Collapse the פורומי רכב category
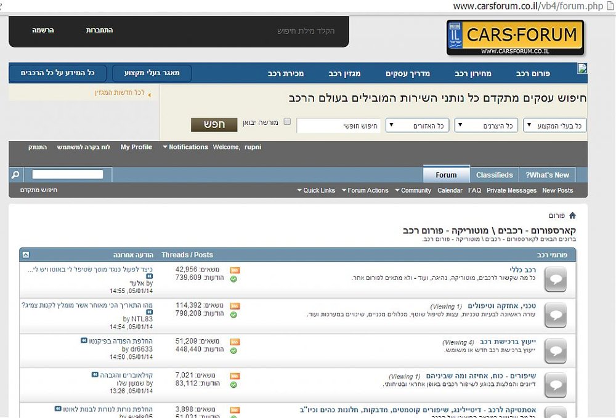 tap(25, 255)
